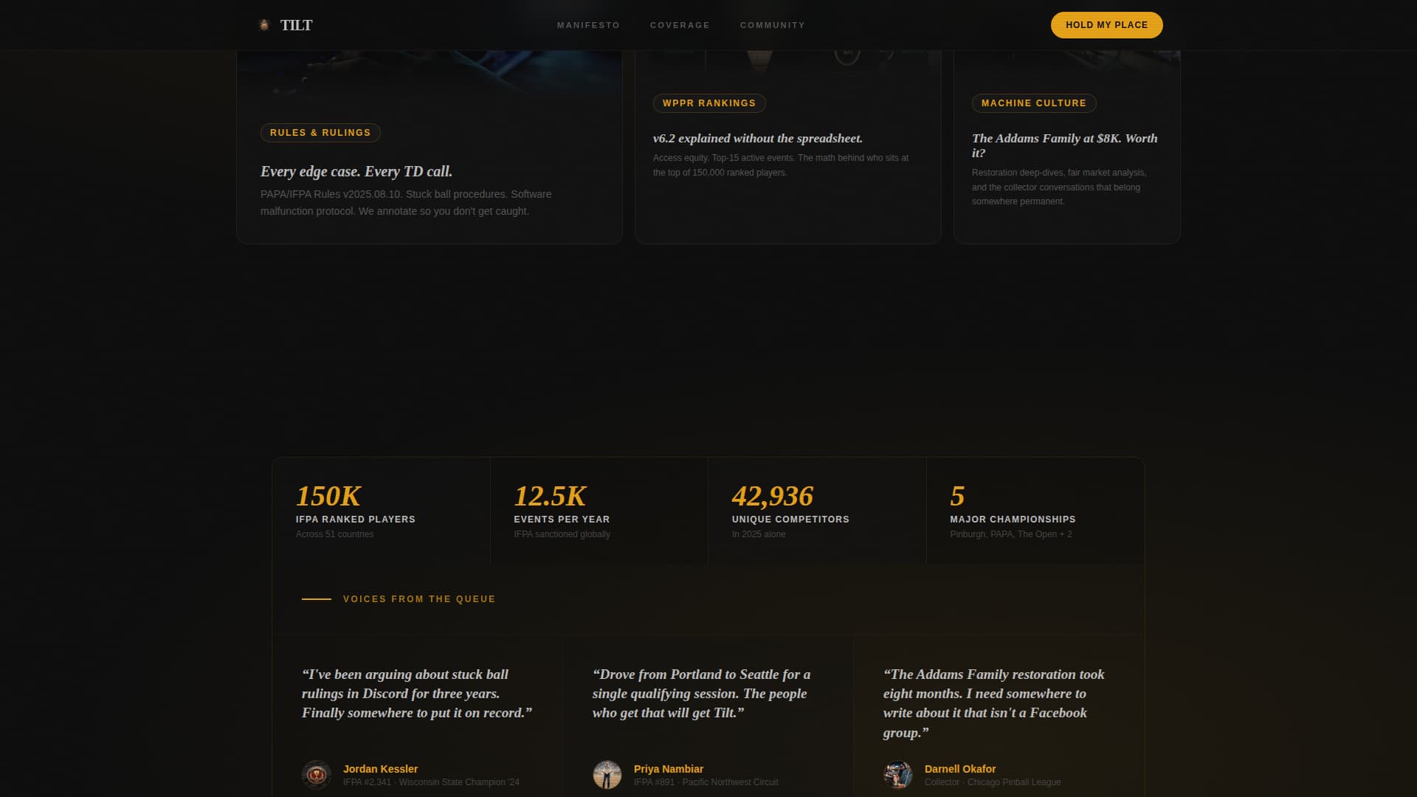Click the TILT brand name
The height and width of the screenshot is (797, 1417).
point(296,25)
